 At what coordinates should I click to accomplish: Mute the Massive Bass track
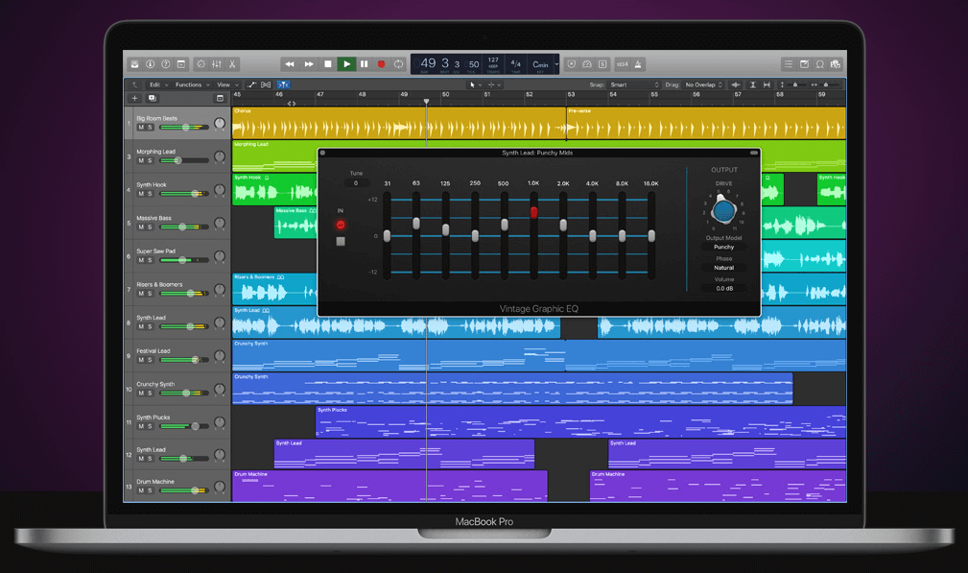(142, 226)
